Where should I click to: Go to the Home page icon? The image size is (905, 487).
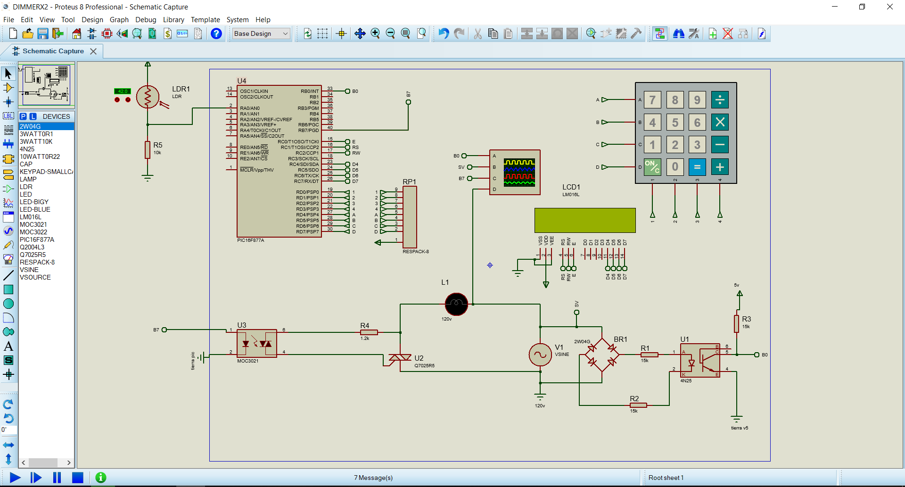point(77,33)
